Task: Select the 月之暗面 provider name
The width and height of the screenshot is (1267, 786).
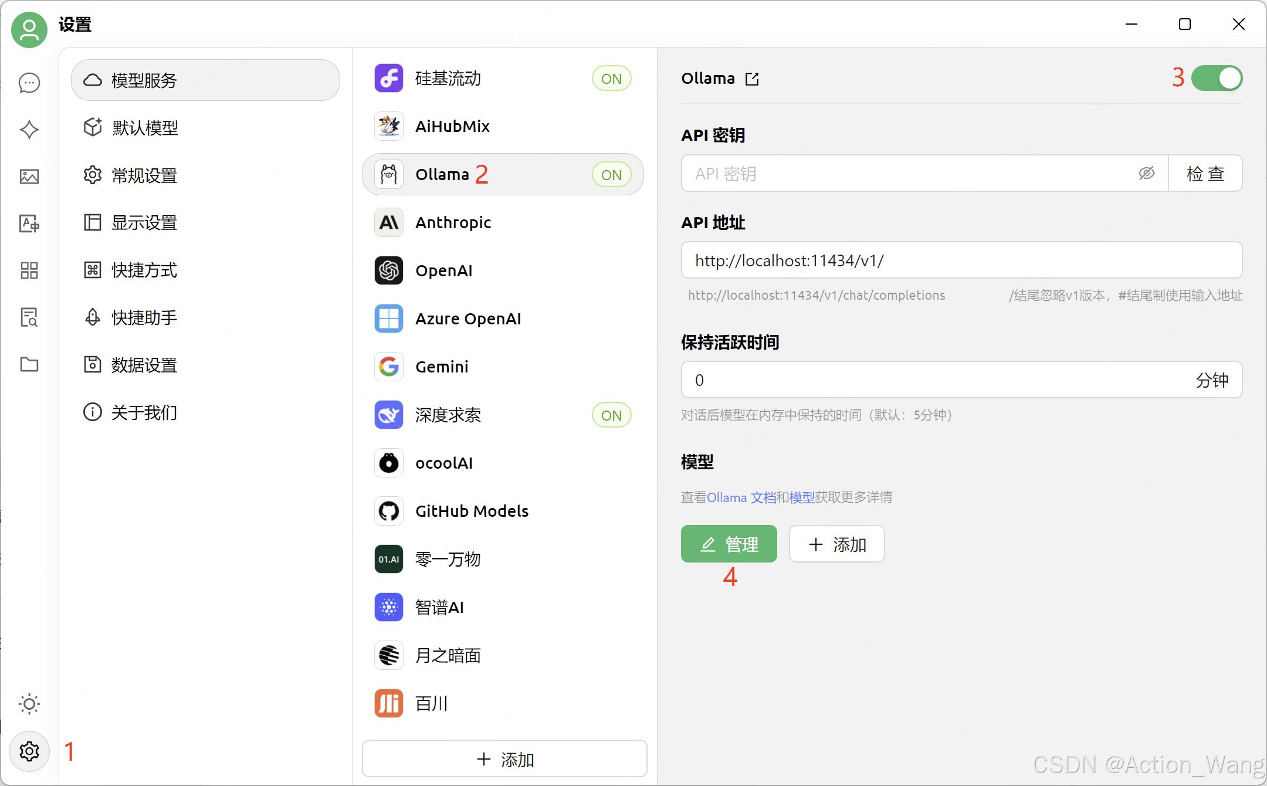Action: pos(448,656)
